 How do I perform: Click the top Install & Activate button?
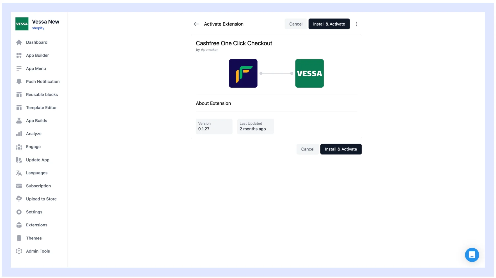coord(329,24)
